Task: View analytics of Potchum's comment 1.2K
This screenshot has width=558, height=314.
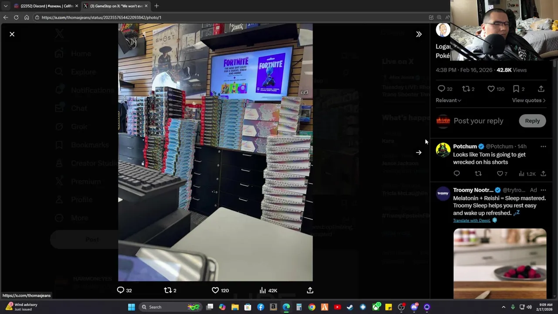Action: (x=521, y=174)
